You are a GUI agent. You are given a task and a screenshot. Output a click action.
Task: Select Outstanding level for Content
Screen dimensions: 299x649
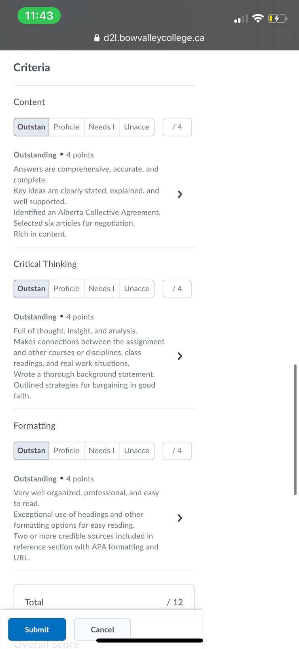[32, 127]
